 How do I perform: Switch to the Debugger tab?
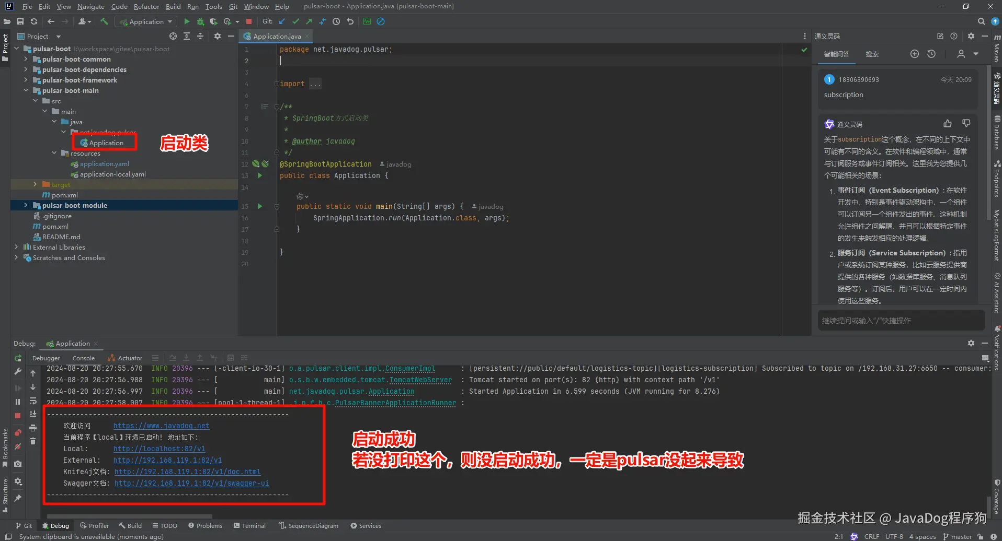coord(46,358)
